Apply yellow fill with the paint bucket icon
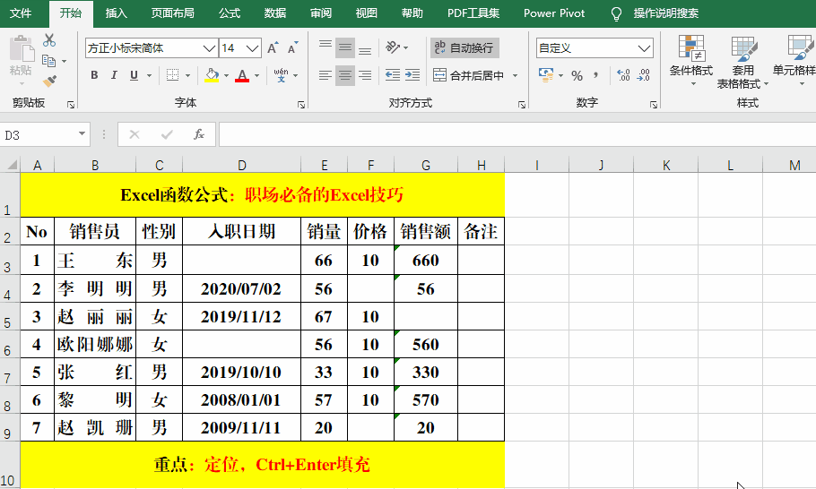 pyautogui.click(x=212, y=75)
